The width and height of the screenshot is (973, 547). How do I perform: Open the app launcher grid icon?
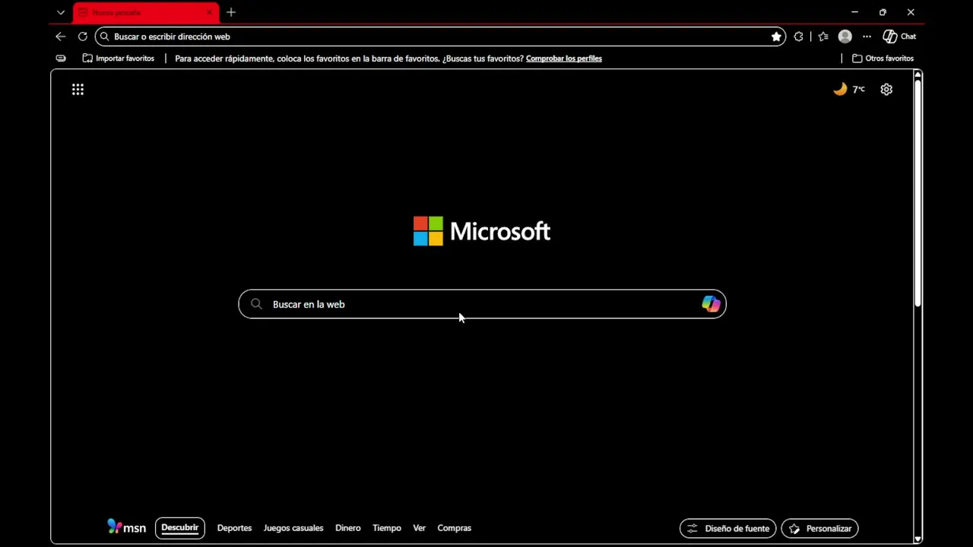point(78,90)
